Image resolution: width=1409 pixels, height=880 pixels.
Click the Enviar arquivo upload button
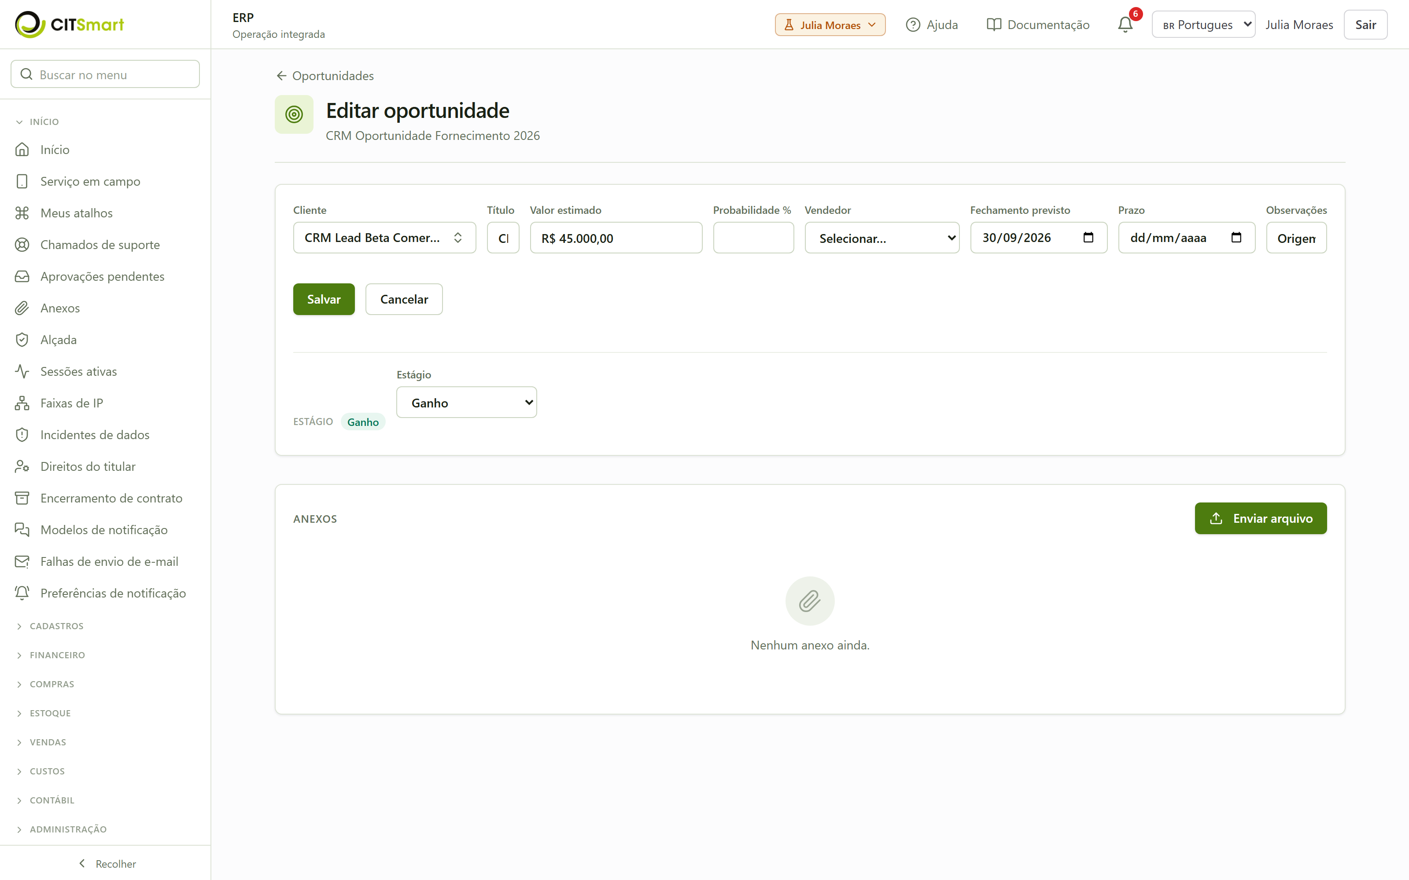point(1261,518)
